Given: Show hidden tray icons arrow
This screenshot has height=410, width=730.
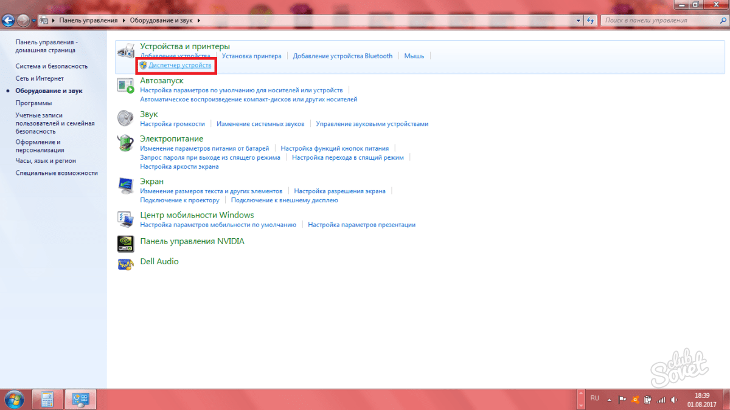Looking at the screenshot, I should [610, 399].
